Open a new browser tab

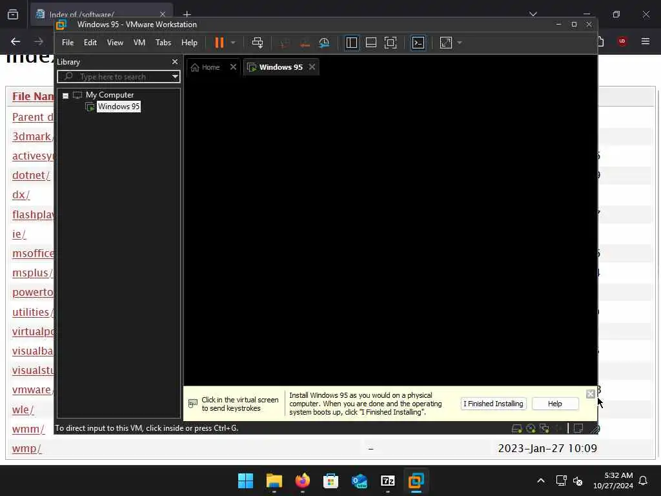187,14
